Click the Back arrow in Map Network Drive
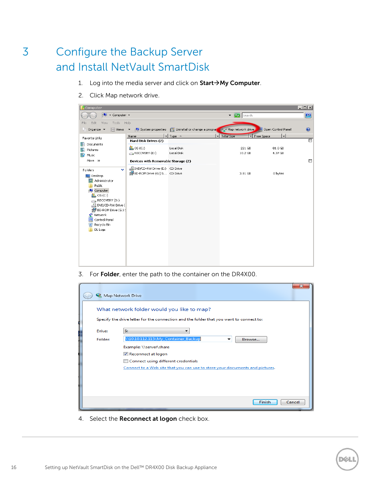The height and width of the screenshot is (493, 381). 88,295
